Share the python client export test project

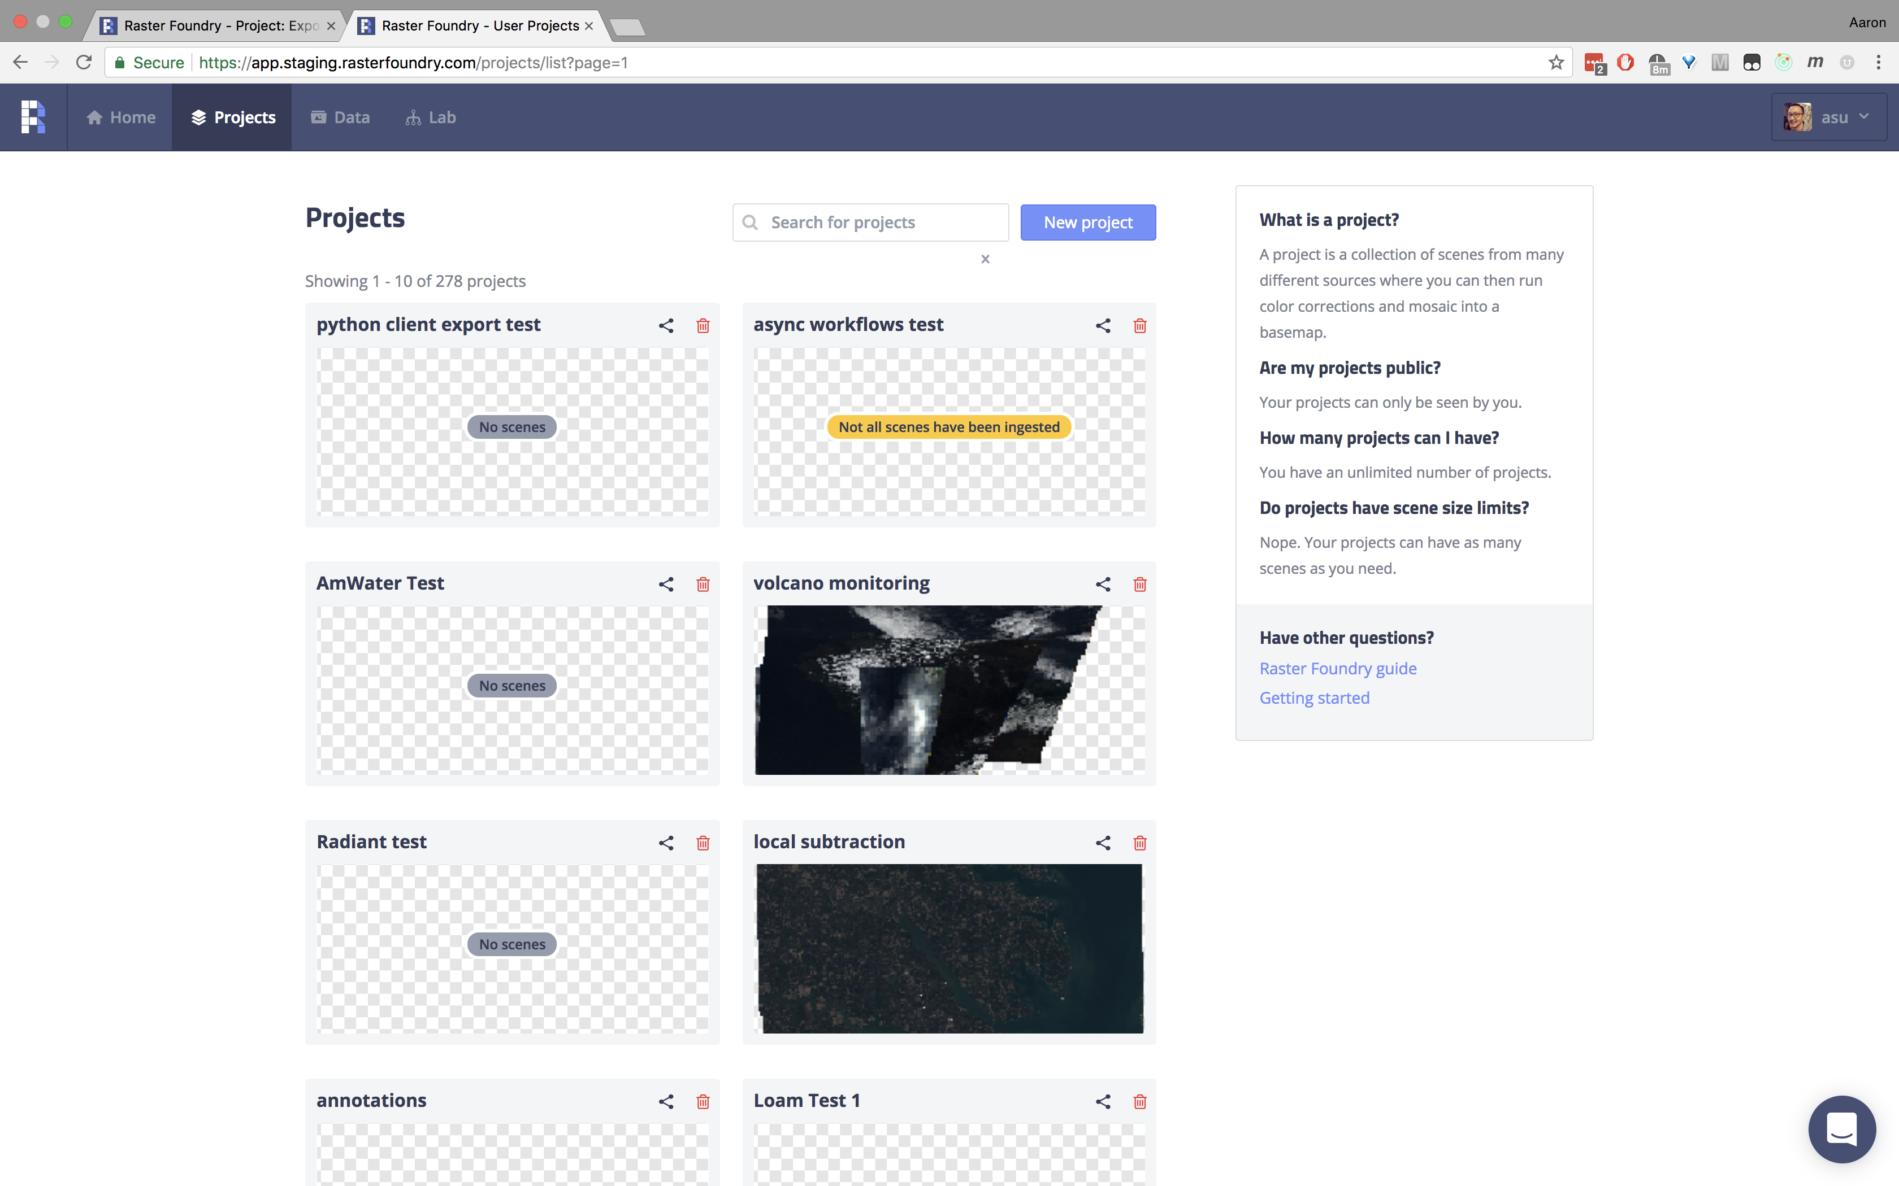(666, 325)
